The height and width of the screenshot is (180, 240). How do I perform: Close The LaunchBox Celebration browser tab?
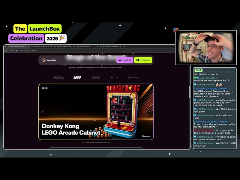pyautogui.click(x=28, y=46)
